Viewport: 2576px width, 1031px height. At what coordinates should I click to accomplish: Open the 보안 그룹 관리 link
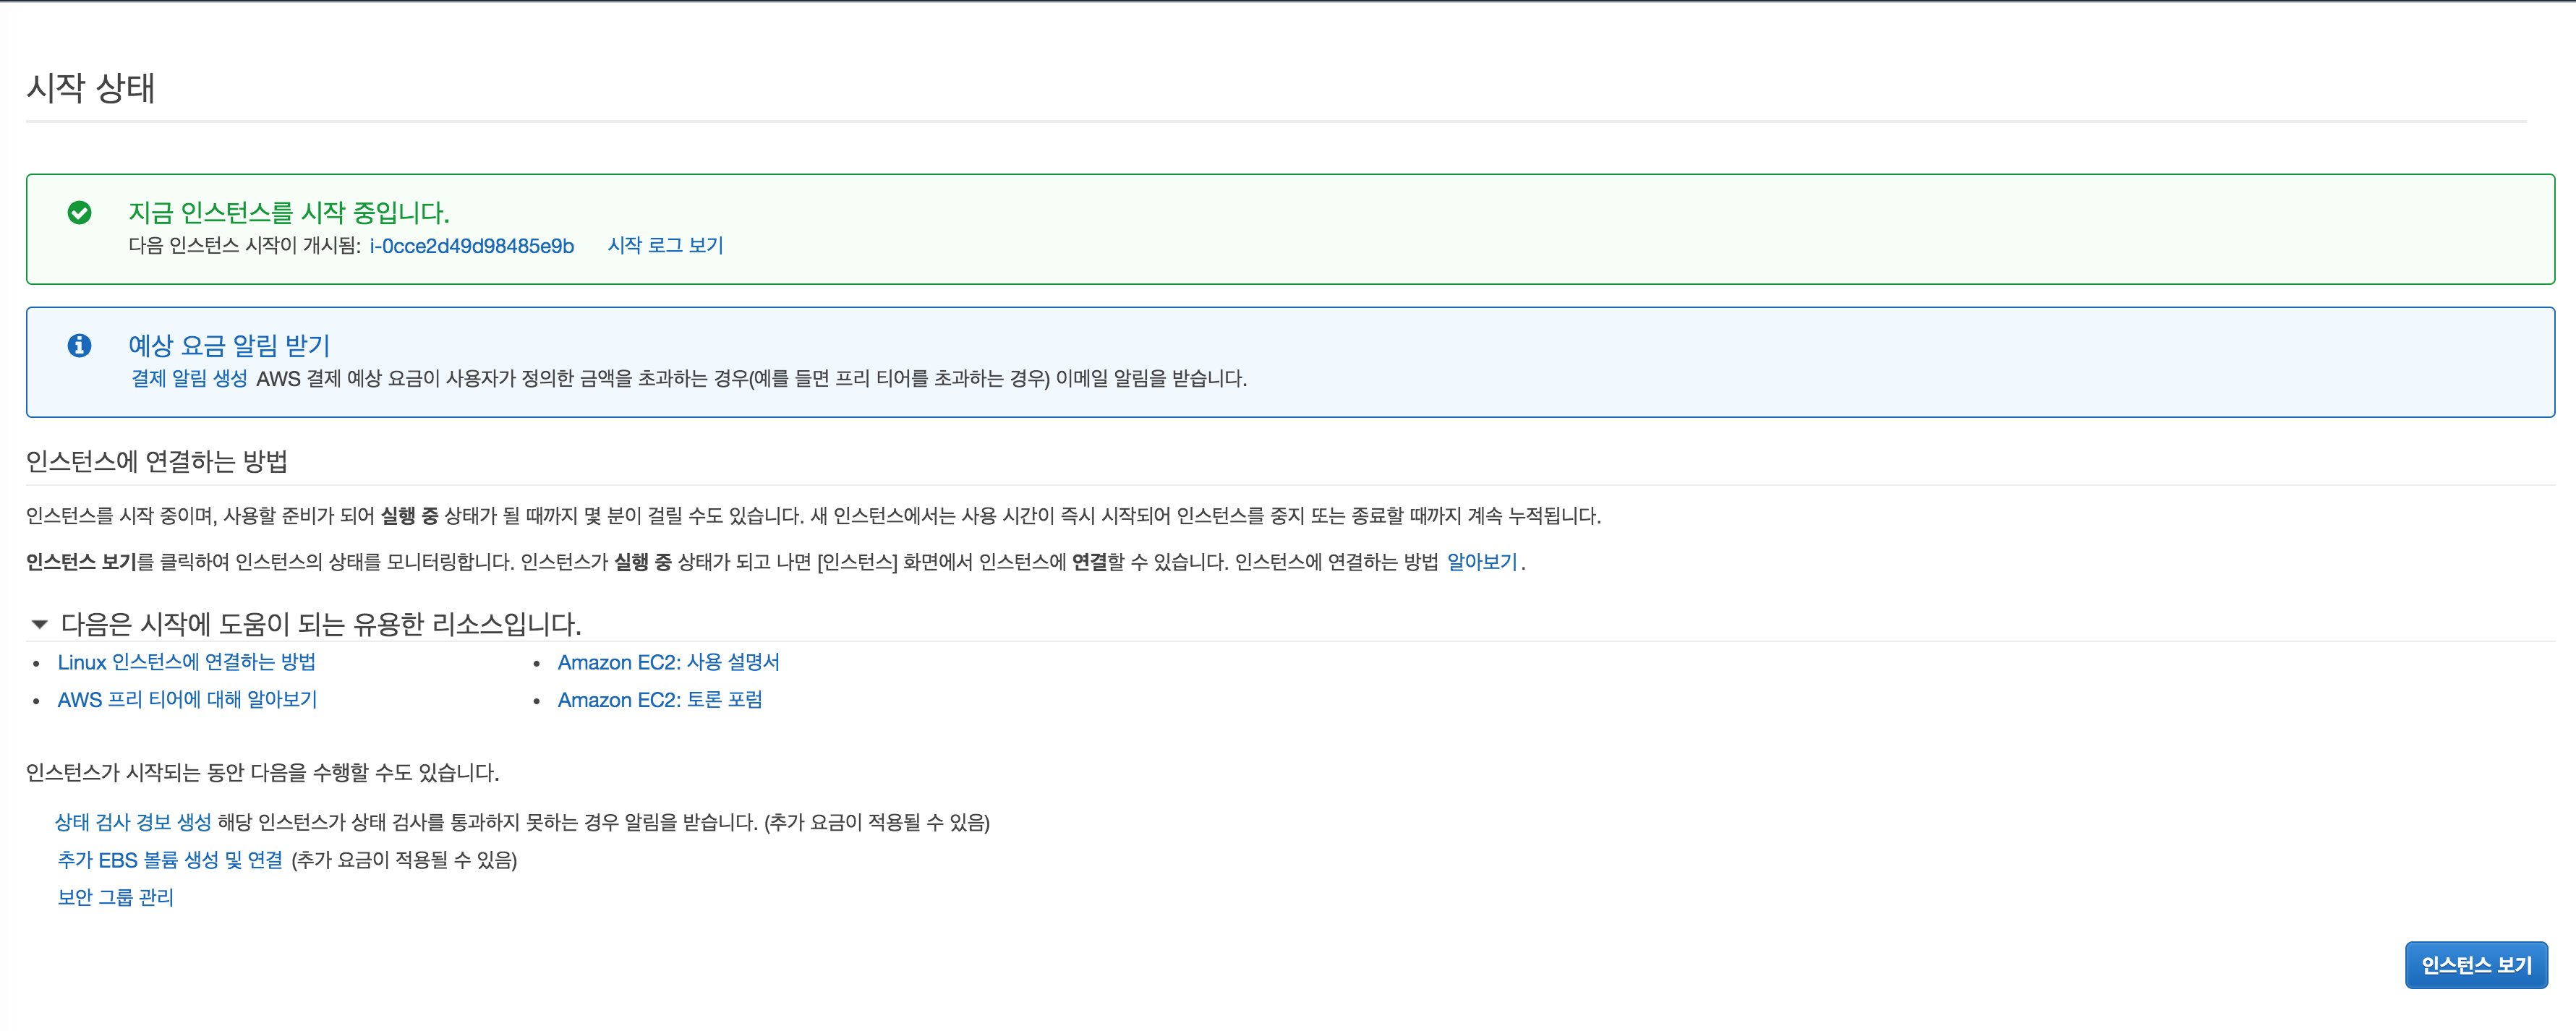[x=115, y=898]
